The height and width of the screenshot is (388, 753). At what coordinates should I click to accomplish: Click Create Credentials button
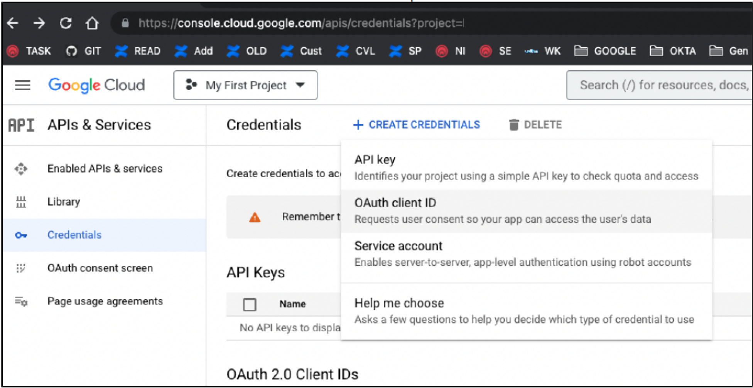point(417,125)
